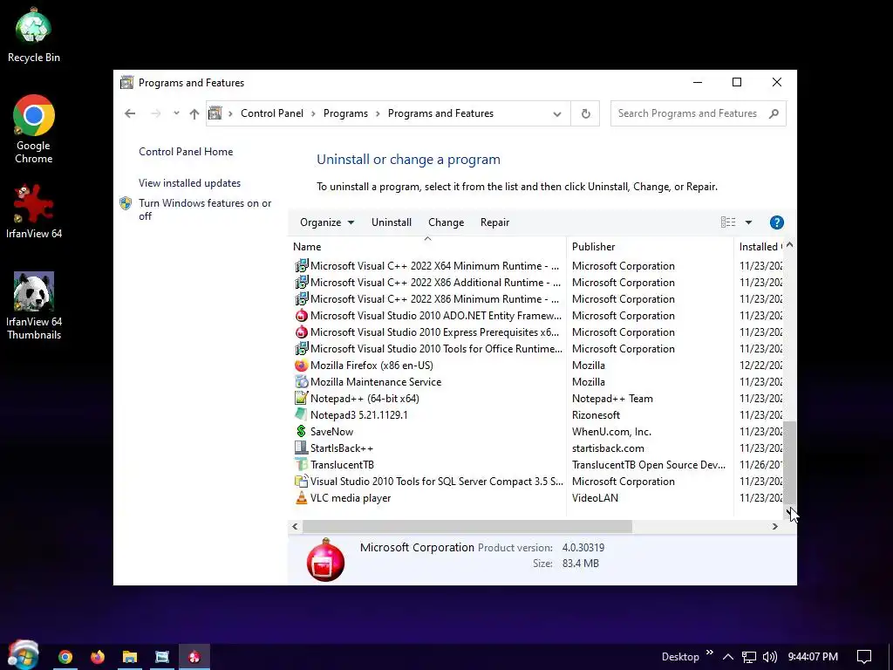The width and height of the screenshot is (893, 670).
Task: Launch Google Chrome desktop shortcut
Action: 34,129
